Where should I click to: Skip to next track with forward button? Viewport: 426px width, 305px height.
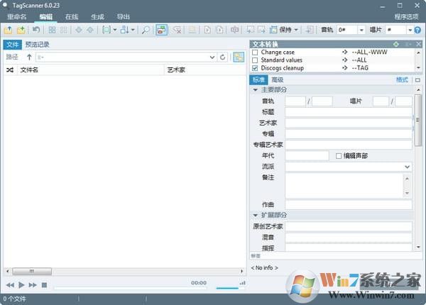click(33, 285)
